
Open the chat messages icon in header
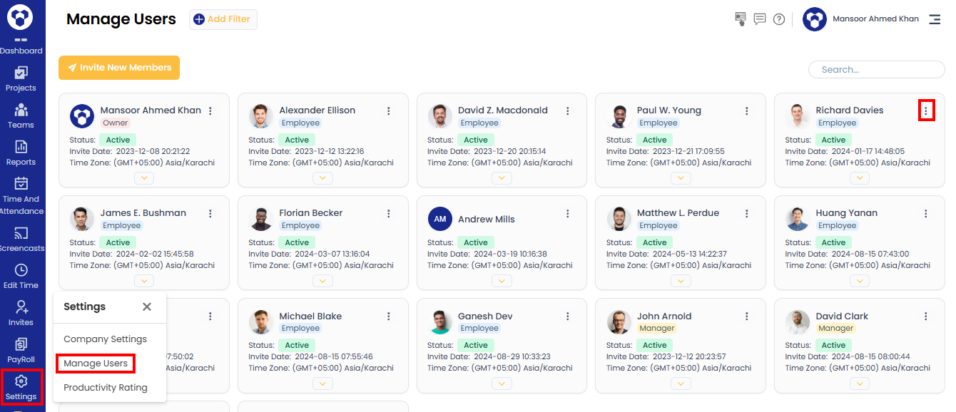760,19
